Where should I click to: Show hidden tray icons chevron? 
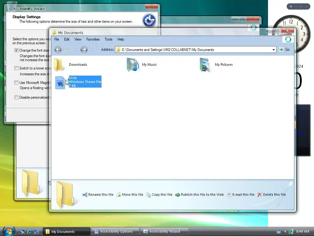coord(285,231)
